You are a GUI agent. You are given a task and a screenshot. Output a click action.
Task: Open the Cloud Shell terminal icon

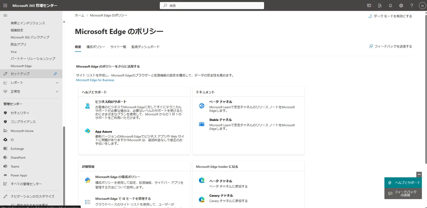coord(369,6)
